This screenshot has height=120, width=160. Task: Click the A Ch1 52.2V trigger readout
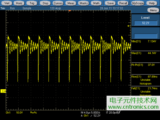[91, 116]
